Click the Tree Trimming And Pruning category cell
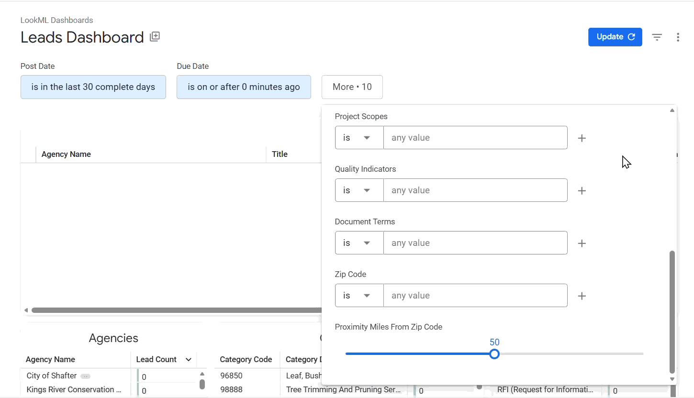The height and width of the screenshot is (398, 694). coord(343,390)
